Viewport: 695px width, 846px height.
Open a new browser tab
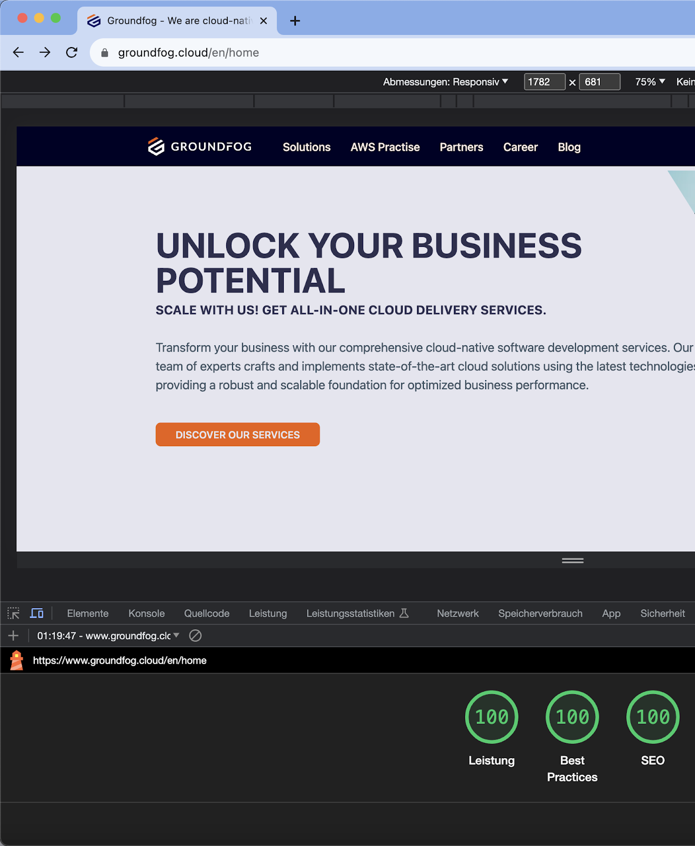point(295,21)
